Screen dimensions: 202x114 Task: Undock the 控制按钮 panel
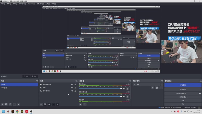coord(200,81)
